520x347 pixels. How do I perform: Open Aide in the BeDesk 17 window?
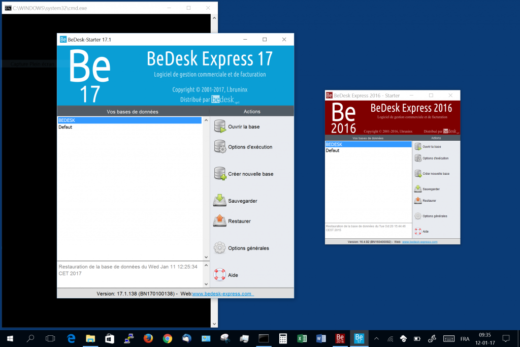(x=226, y=275)
